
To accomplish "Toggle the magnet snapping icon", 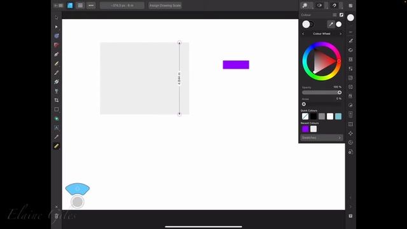I will click(x=334, y=6).
